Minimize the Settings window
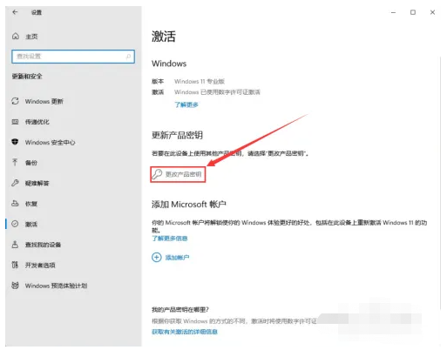Screen dimensions: 447x350 [393, 12]
